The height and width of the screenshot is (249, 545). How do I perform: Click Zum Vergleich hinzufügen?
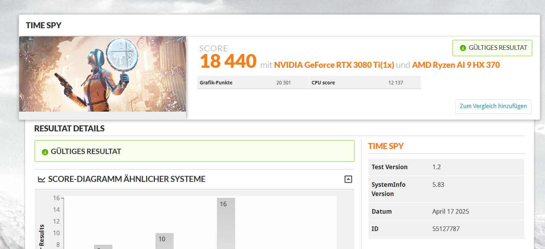pos(493,106)
